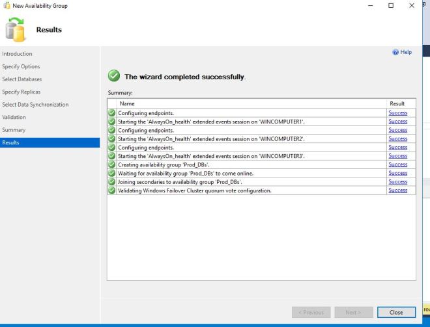The image size is (430, 327).
Task: Click the Result column header
Action: pyautogui.click(x=396, y=103)
